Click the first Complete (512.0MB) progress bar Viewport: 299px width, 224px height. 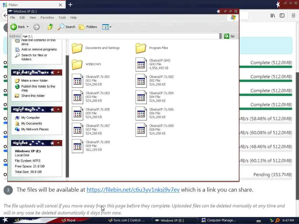[x=266, y=67]
